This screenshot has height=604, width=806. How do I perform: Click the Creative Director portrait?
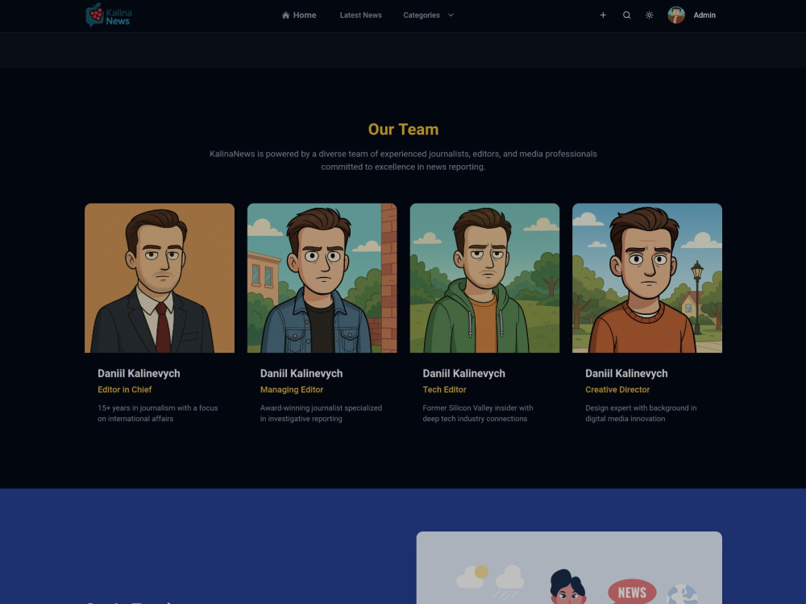coord(646,278)
